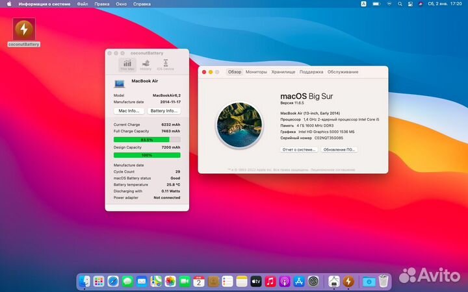This screenshot has height=292, width=468.
Task: Open the coconutBattery desktop shortcut icon
Action: click(x=24, y=29)
